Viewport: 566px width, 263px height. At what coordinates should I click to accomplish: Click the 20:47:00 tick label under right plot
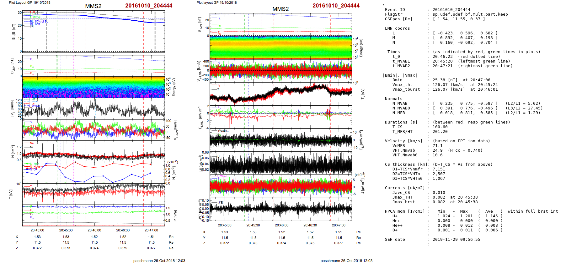(x=339, y=225)
